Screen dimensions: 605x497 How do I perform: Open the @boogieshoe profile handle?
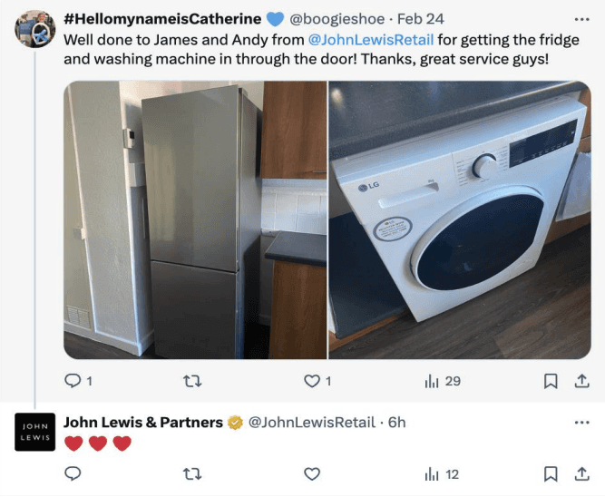pyautogui.click(x=337, y=19)
